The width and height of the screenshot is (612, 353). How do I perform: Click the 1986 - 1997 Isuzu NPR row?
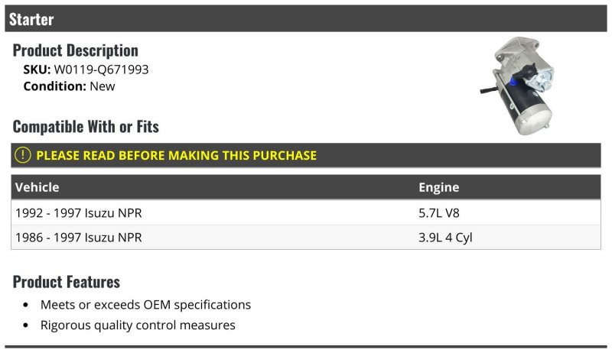coord(78,238)
